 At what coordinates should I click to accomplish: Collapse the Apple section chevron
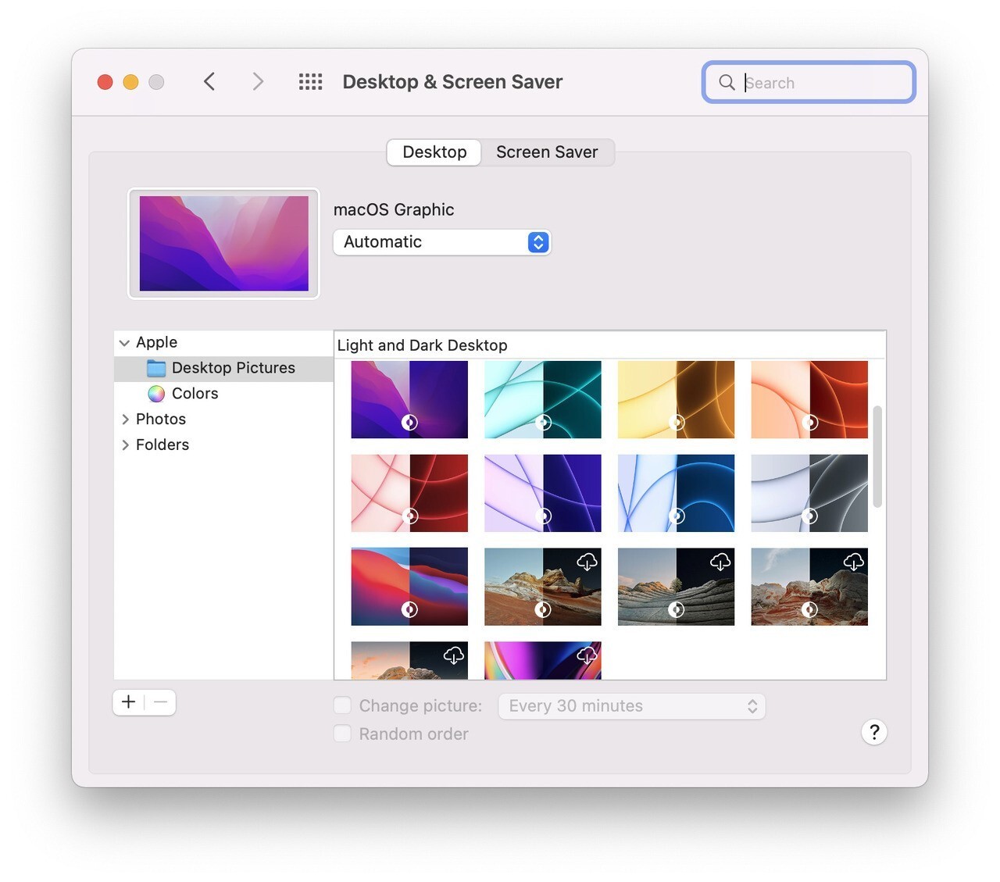(124, 343)
